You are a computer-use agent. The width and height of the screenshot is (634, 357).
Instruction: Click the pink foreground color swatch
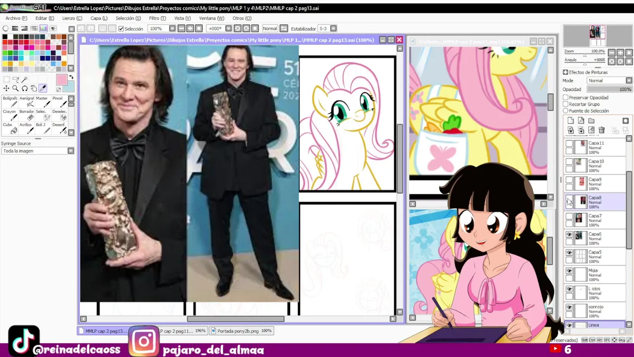coord(61,80)
